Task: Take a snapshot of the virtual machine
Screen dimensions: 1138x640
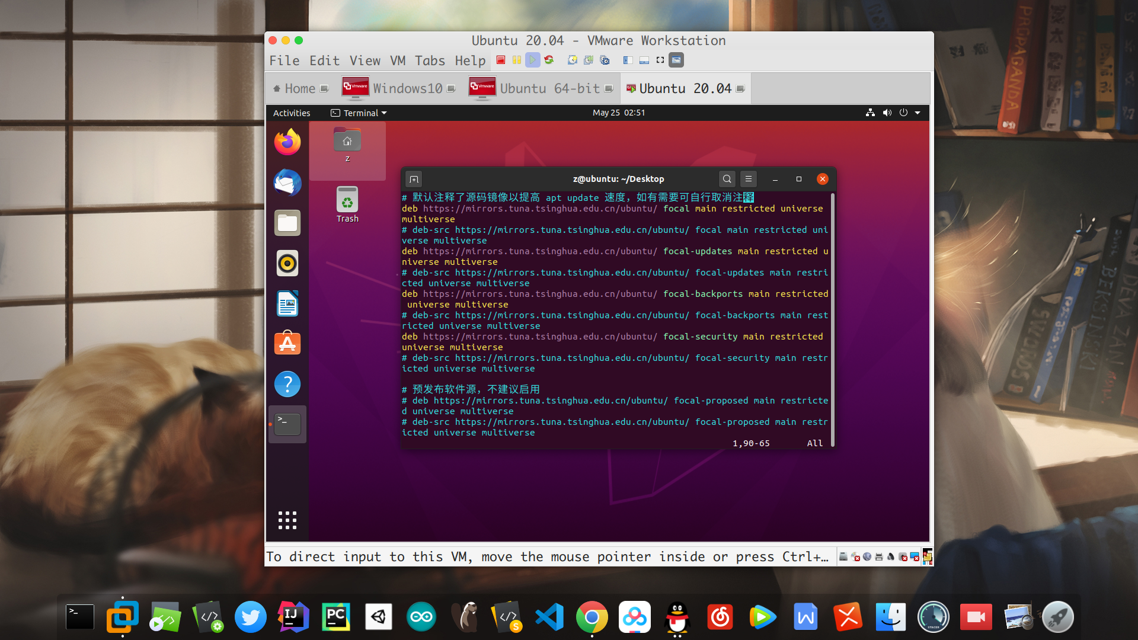Action: (572, 60)
